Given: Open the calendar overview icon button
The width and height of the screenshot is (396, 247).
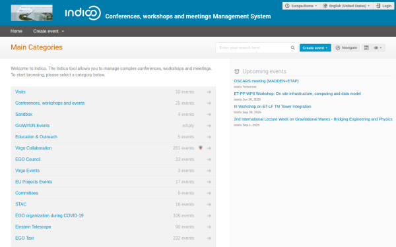Looking at the screenshot, I should [x=366, y=47].
